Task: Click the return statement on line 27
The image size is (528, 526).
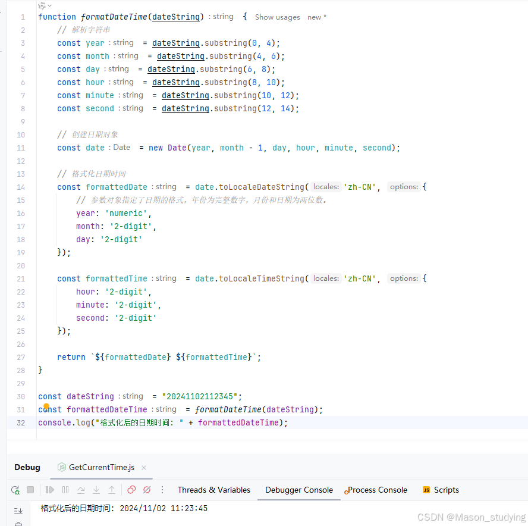Action: coord(159,357)
